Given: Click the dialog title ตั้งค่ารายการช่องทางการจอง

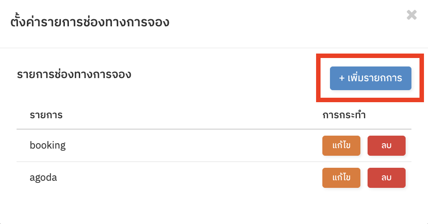Looking at the screenshot, I should point(90,22).
